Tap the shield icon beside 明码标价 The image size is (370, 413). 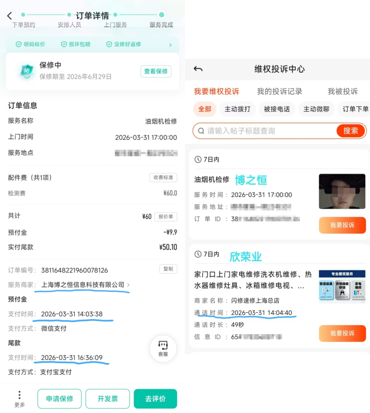pos(18,44)
